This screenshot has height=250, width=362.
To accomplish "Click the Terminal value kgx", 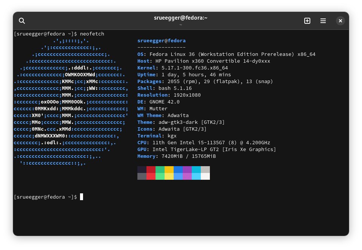I will click(172, 136).
